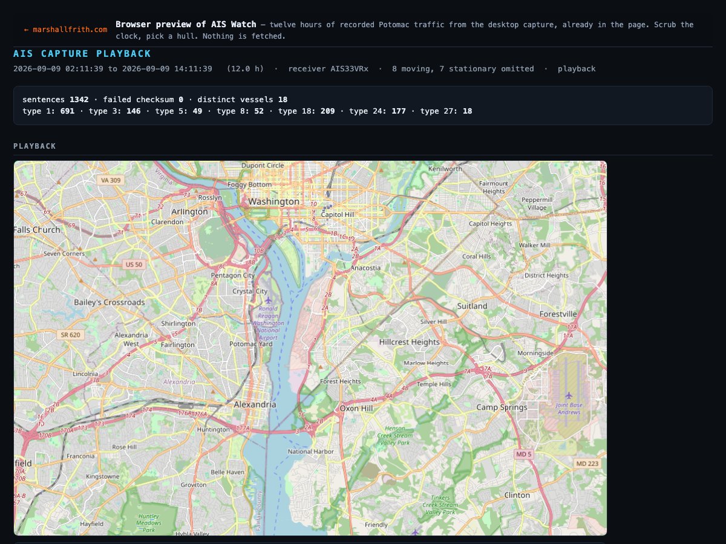Image resolution: width=726 pixels, height=544 pixels.
Task: Click the Shirlington map label
Action: (177, 324)
